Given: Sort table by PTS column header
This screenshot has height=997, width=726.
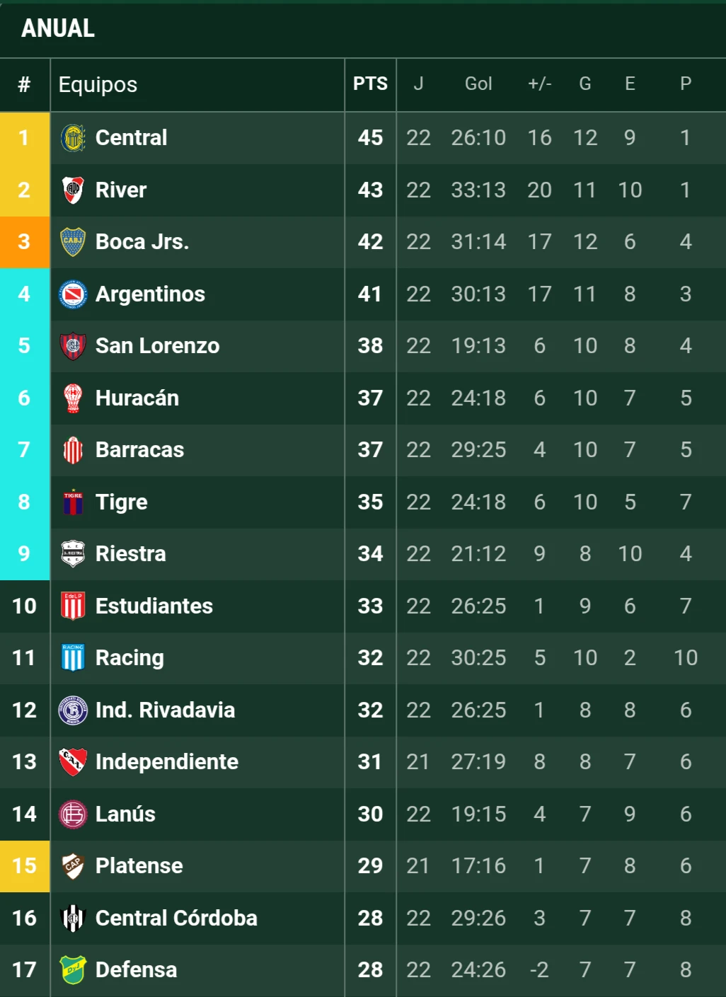Looking at the screenshot, I should coord(370,84).
